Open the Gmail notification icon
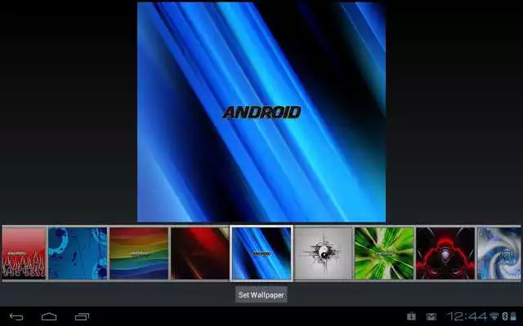Viewport: 523px width, 326px height. pyautogui.click(x=431, y=317)
